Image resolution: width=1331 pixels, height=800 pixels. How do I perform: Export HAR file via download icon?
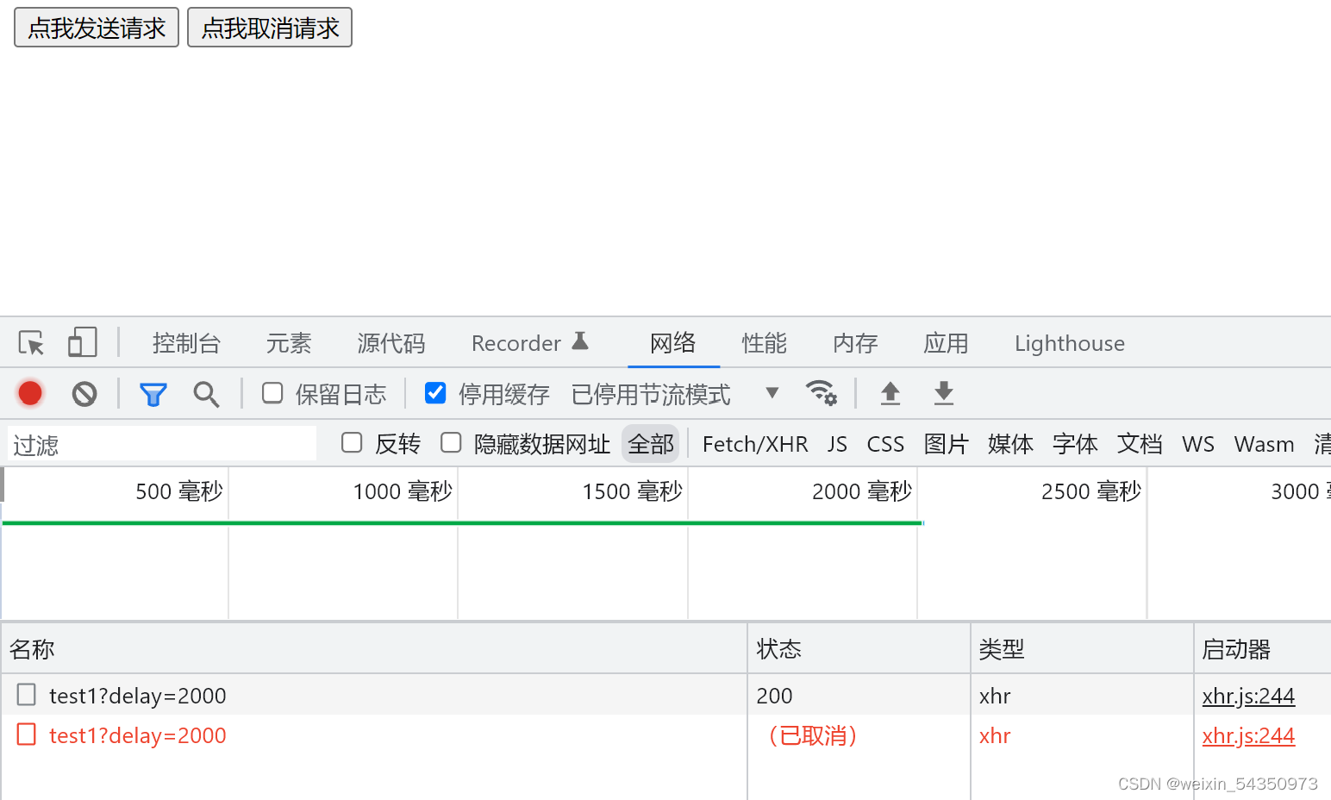[x=942, y=393]
